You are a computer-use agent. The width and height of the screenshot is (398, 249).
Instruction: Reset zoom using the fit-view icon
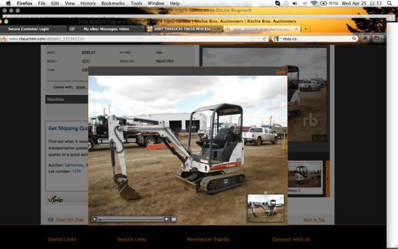click(x=174, y=219)
